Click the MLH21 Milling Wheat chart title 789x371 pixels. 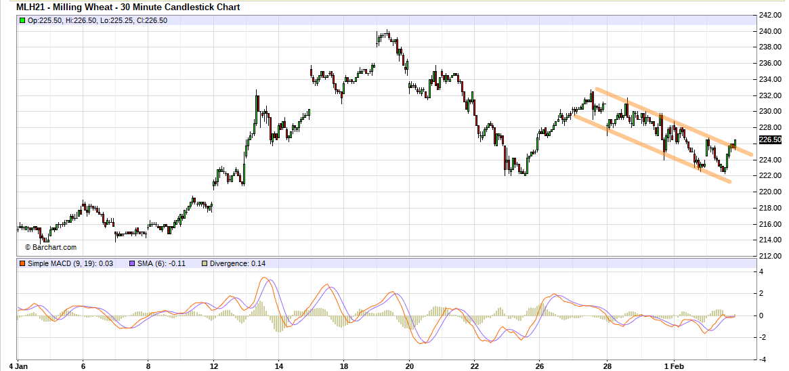(128, 7)
